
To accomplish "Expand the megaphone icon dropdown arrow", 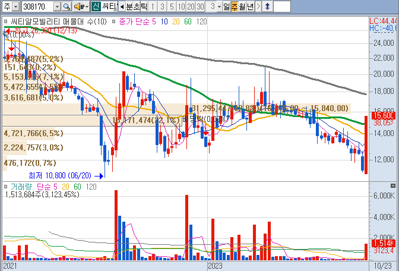I will [87, 7].
